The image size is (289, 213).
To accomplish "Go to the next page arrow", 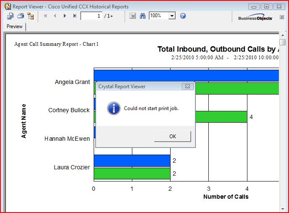I will point(65,16).
